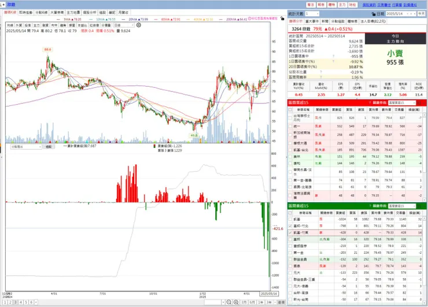Toggle the lock icon beside the date label
The image size is (428, 307).
374,14
